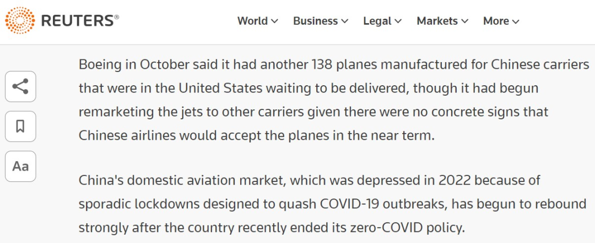Open the Aa text size control
Image resolution: width=595 pixels, height=243 pixels.
click(x=20, y=166)
